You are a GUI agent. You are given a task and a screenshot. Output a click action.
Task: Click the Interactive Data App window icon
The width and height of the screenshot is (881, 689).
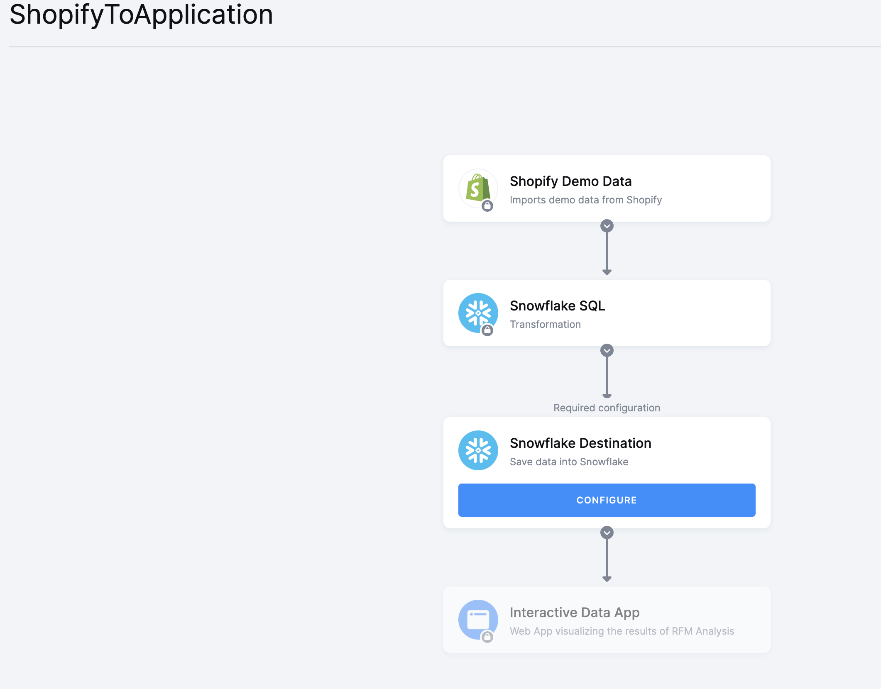coord(478,619)
